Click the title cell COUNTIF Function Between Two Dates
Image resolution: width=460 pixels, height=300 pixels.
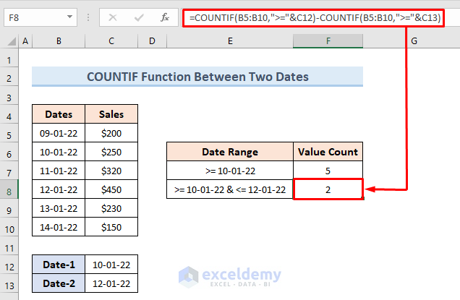[x=197, y=77]
